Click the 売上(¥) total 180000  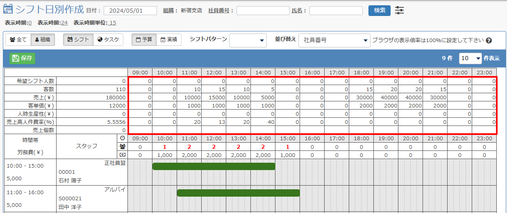pos(115,97)
